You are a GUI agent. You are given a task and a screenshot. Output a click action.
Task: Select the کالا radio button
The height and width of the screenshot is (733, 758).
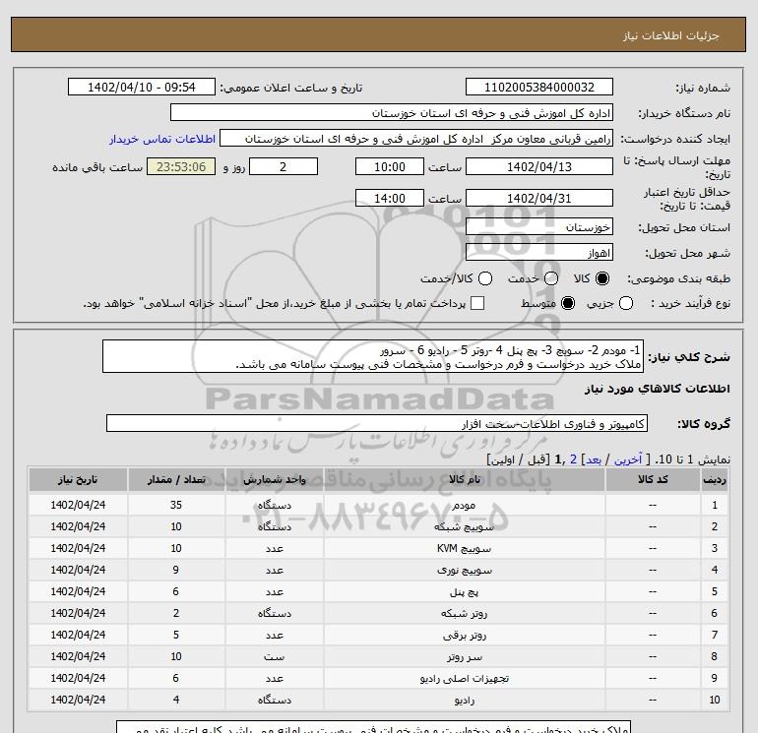click(602, 278)
